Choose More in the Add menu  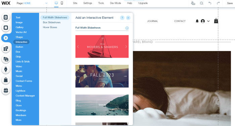tap(18, 120)
